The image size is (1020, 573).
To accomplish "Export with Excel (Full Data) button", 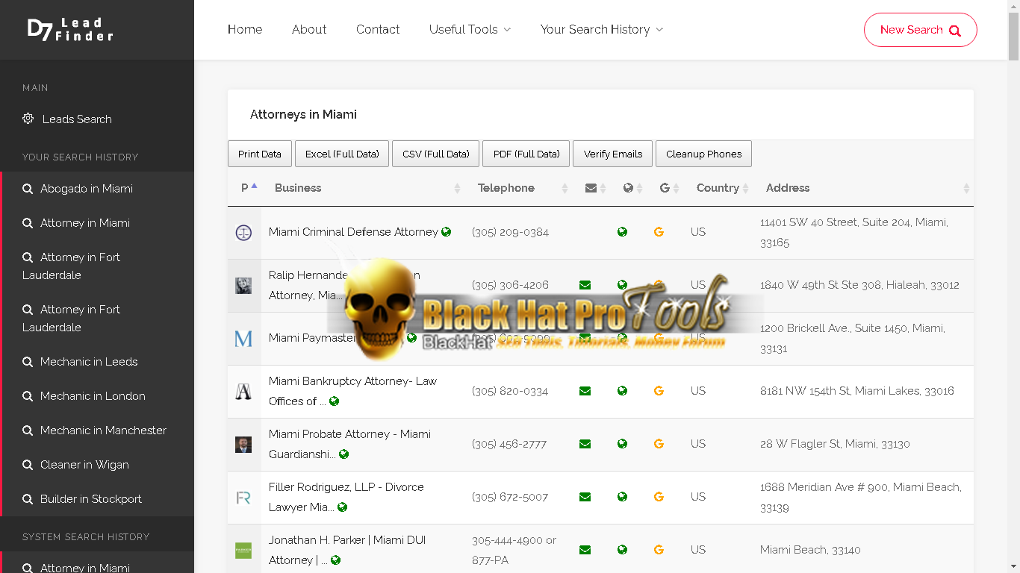I will point(342,154).
